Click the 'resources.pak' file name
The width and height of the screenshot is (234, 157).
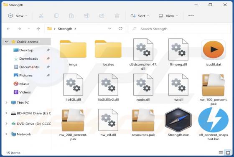[143, 135]
